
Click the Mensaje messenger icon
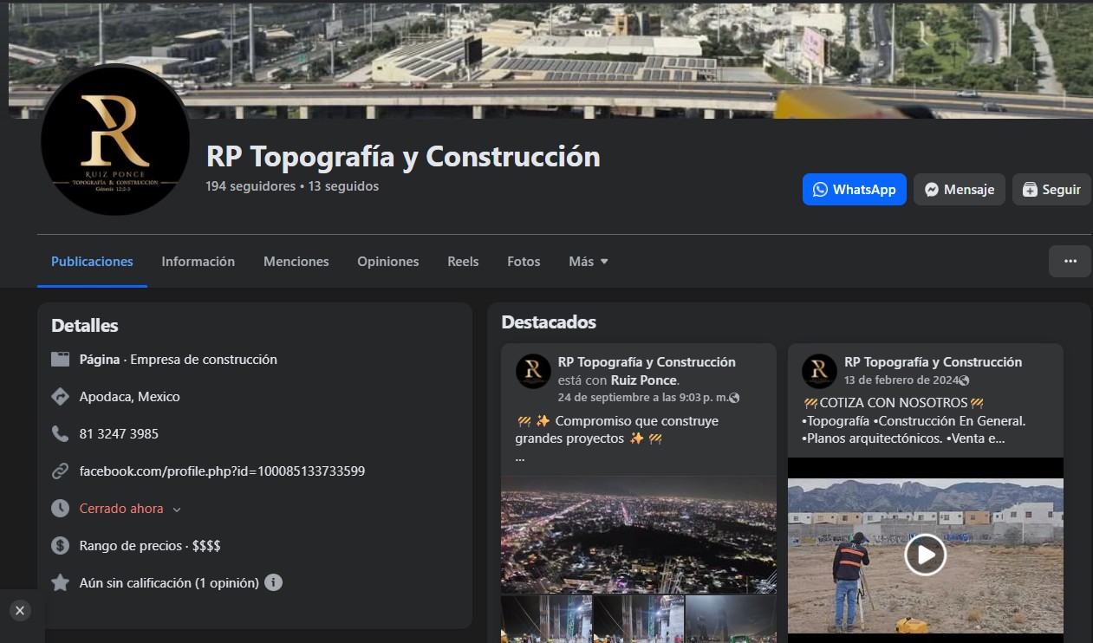tap(931, 189)
